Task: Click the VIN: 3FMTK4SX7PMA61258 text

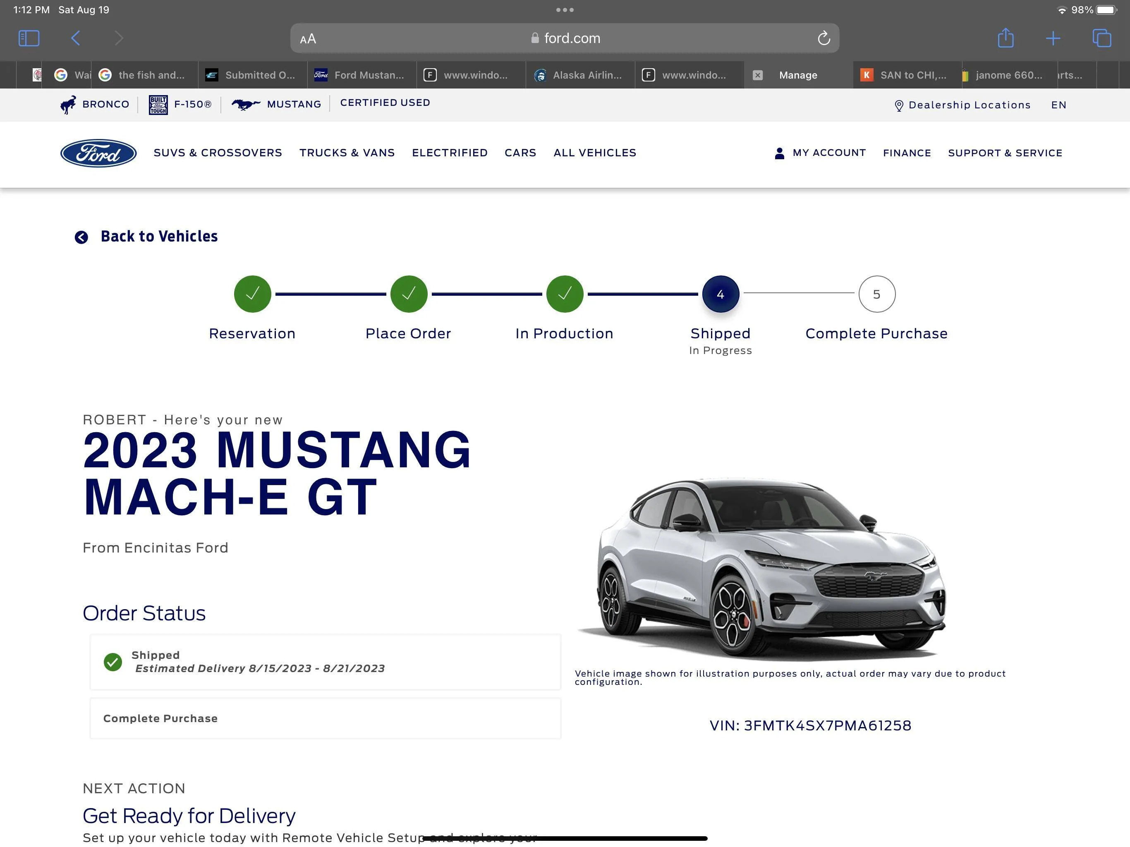Action: coord(810,725)
